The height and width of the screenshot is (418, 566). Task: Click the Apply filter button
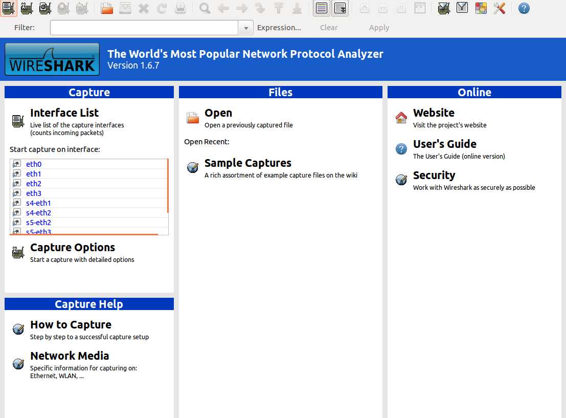[379, 28]
